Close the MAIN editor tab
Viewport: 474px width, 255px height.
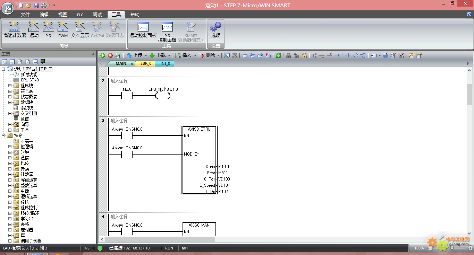coord(132,64)
